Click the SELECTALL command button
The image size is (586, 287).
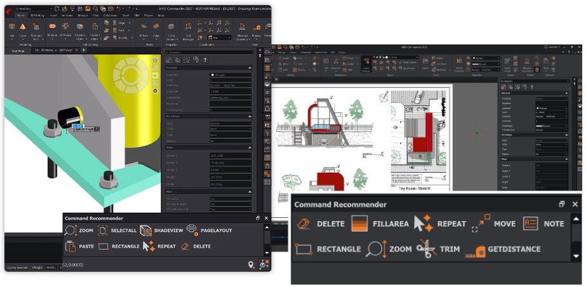click(x=118, y=230)
